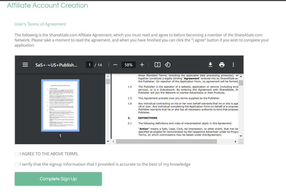This screenshot has height=192, width=286.
Task: Click the document vertical scroll up arrow
Action: pos(241,76)
